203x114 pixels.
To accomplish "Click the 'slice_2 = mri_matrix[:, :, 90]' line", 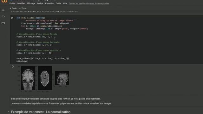I will [35, 53].
